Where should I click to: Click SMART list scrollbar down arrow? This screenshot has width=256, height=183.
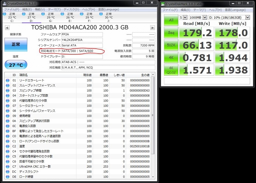(153, 177)
